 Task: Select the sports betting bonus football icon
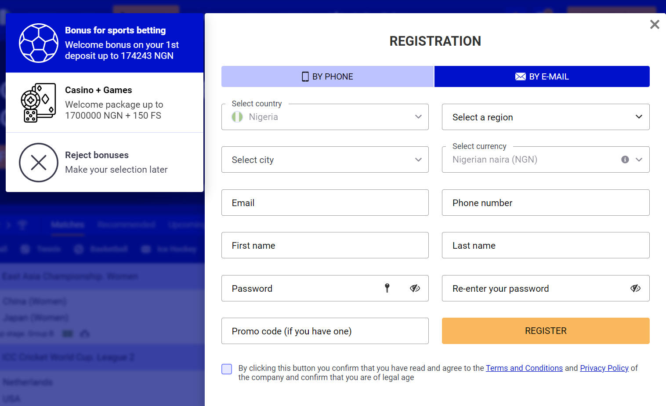(39, 43)
